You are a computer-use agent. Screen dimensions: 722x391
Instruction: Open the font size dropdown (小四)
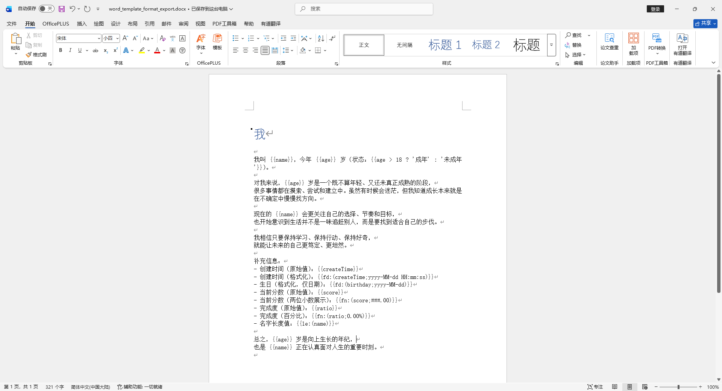117,38
